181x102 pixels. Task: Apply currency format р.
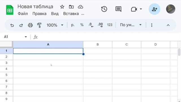[x=73, y=25]
